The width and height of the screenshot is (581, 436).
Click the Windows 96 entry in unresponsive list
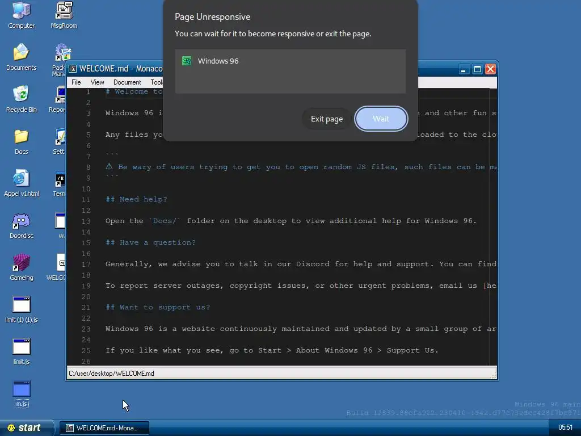coord(290,61)
